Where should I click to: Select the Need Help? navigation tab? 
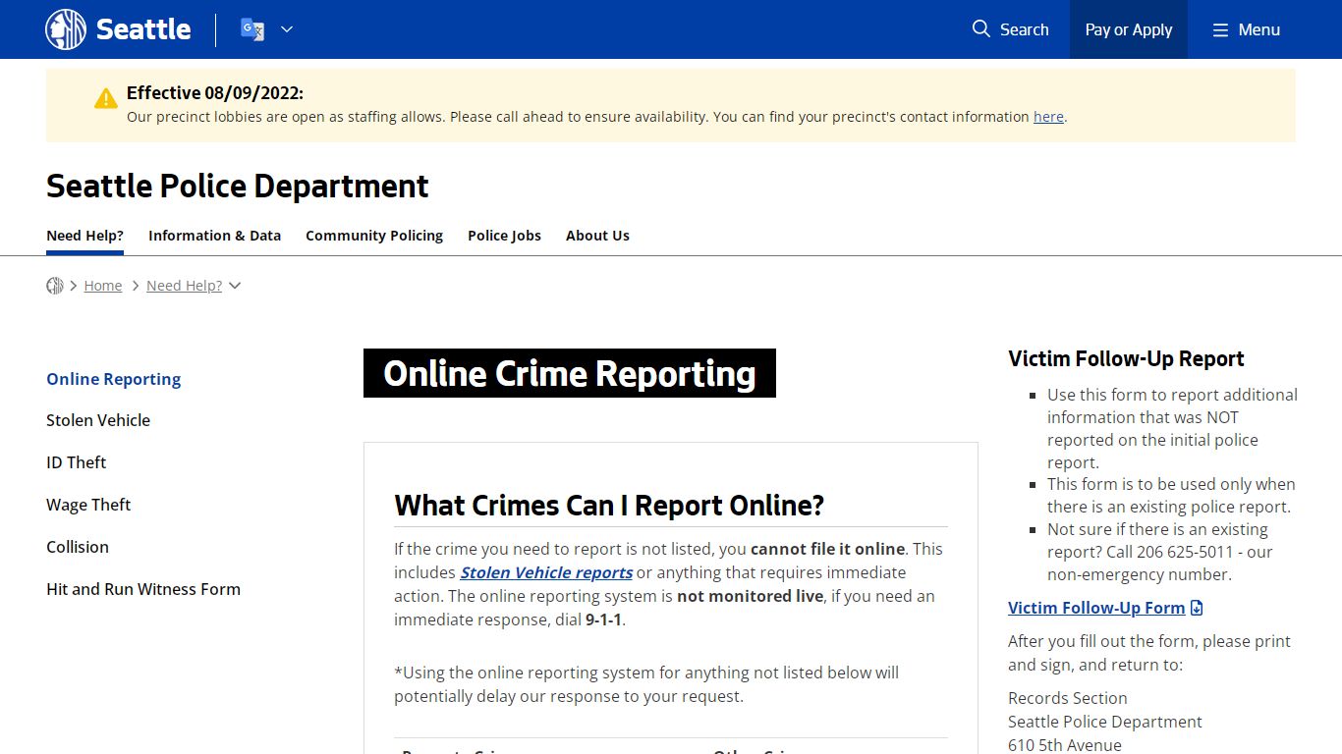click(84, 236)
